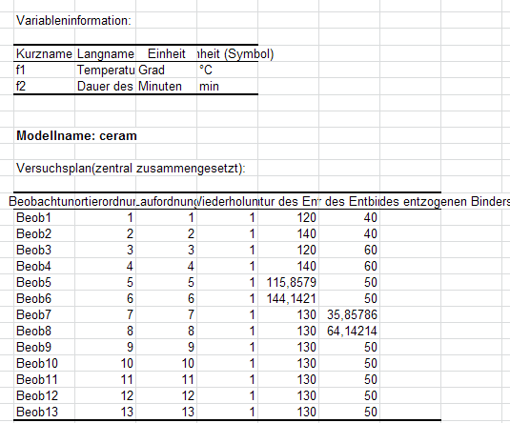
Task: Select the 'min' symbol cell
Action: coord(227,86)
